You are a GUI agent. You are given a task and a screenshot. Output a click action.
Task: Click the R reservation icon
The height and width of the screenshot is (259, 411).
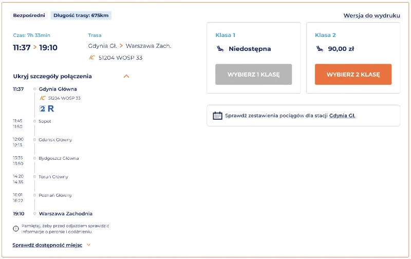tap(51, 108)
